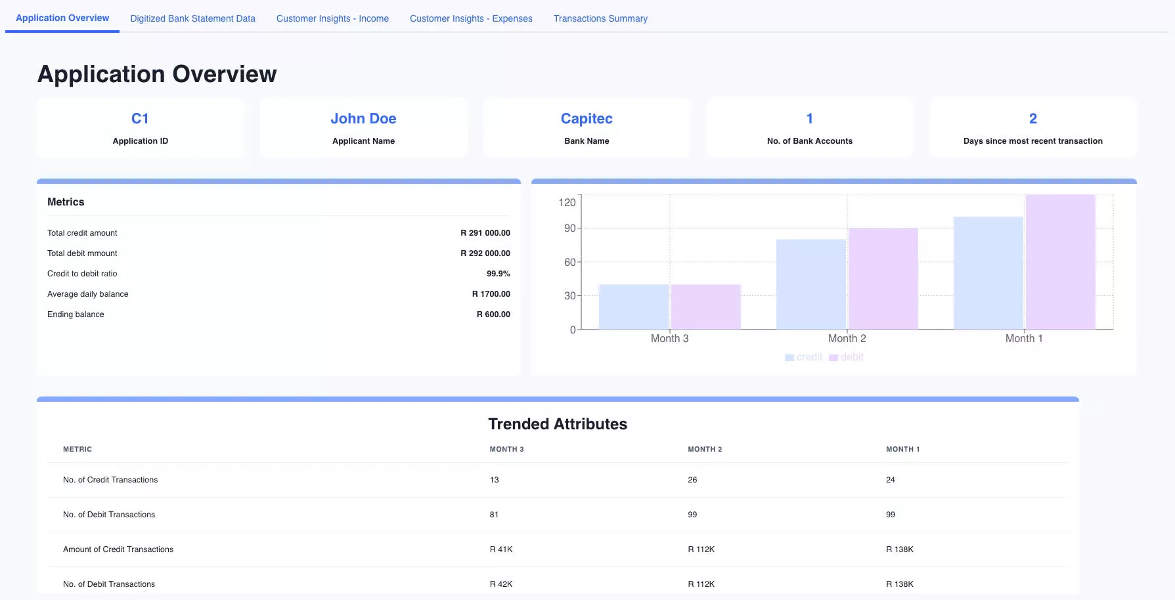Open Customer Insights - Expenses tab
Screen dimensions: 1175x600
click(x=471, y=18)
